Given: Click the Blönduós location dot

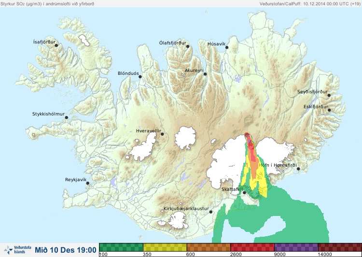Looking at the screenshot, I should tap(140, 77).
